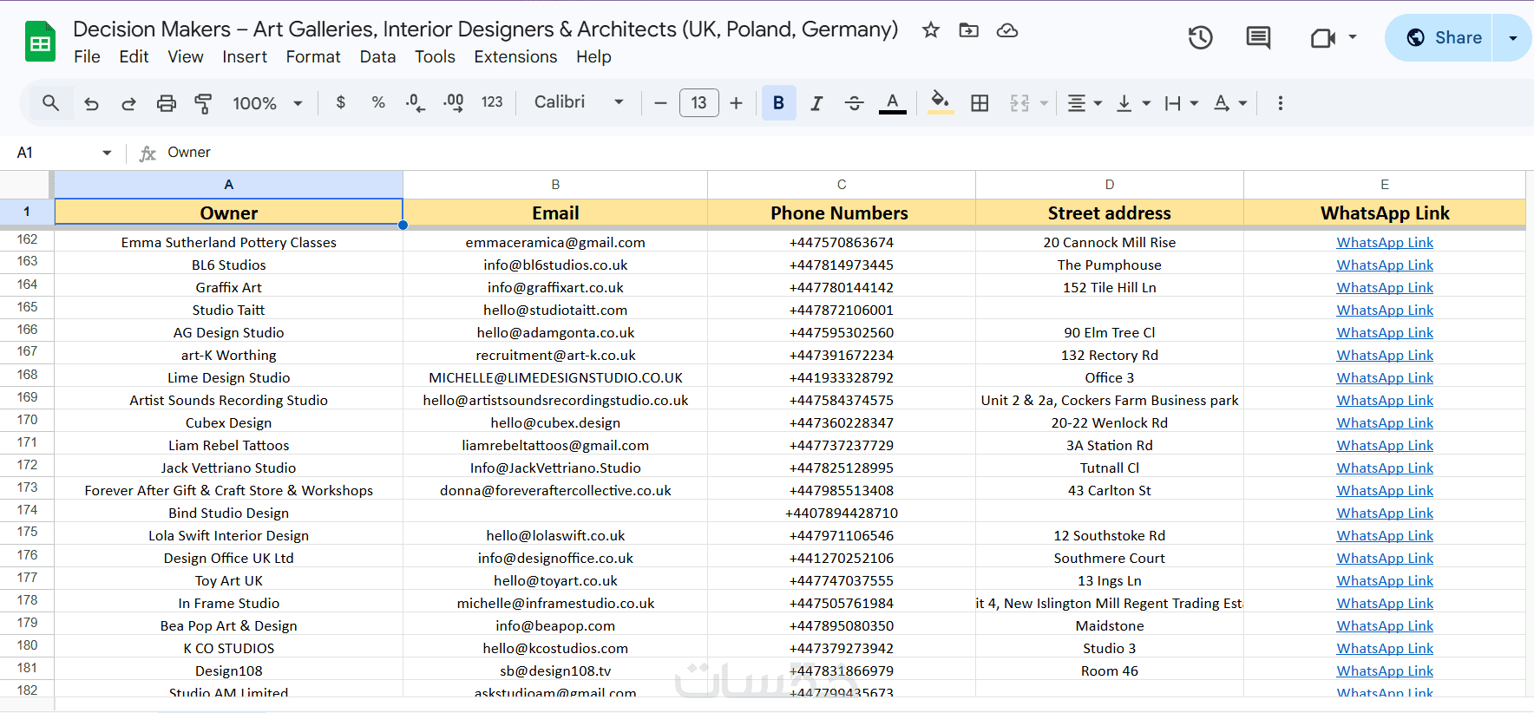Viewport: 1534px width, 713px height.
Task: Open the Share options dropdown arrow
Action: [1512, 37]
